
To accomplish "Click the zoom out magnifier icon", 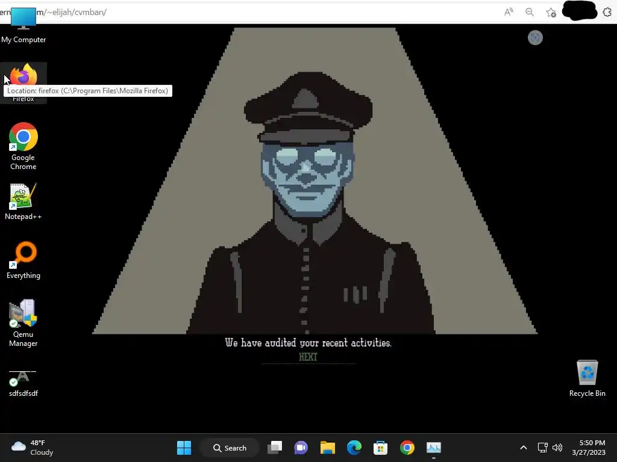I will click(530, 12).
